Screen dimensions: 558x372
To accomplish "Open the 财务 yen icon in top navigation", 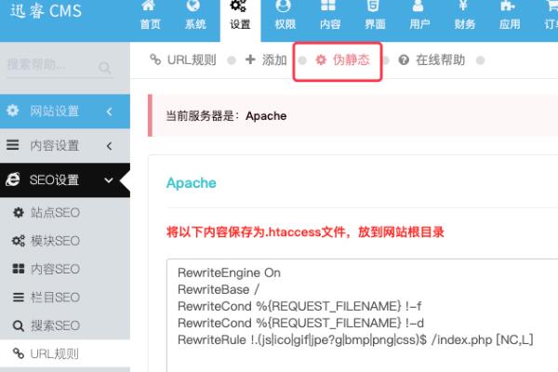I will coord(463,5).
